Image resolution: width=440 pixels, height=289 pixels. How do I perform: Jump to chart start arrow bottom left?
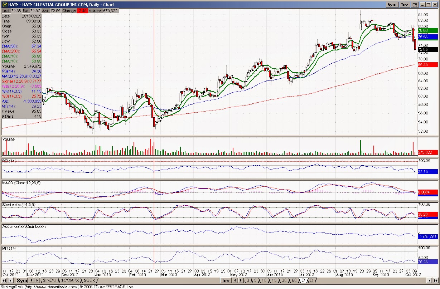pos(5,280)
